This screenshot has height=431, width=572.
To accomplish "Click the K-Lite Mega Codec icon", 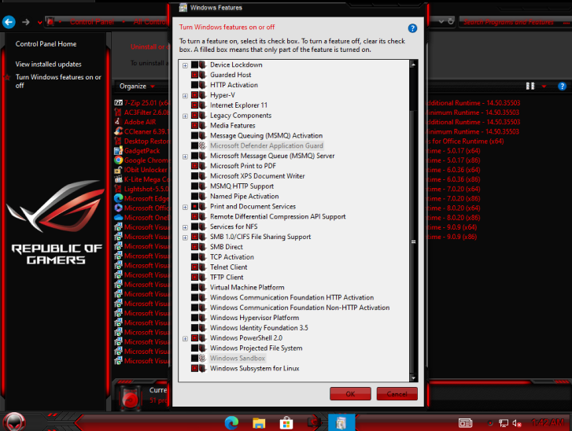I will [118, 179].
